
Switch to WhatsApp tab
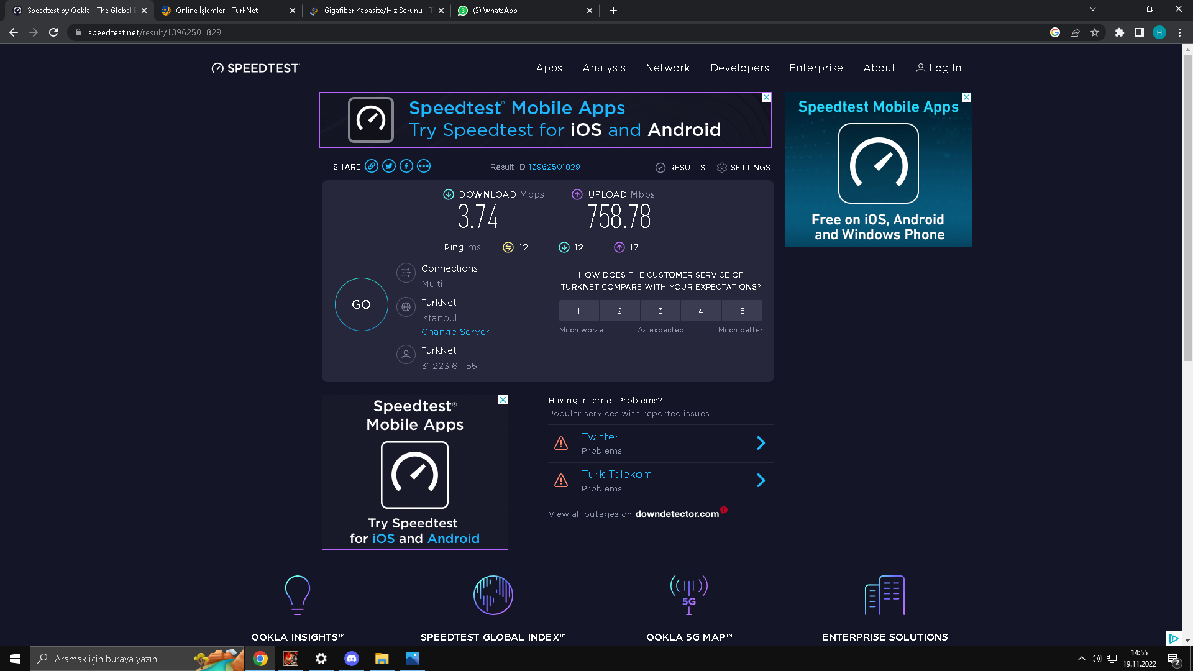(x=525, y=11)
